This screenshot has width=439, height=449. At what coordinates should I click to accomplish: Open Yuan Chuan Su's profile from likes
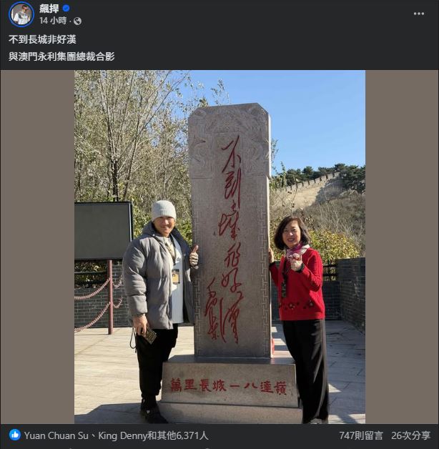(x=56, y=435)
